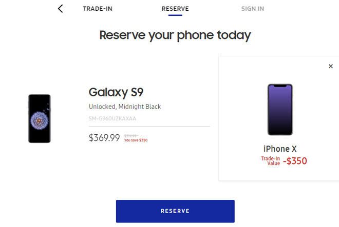The width and height of the screenshot is (339, 227).
Task: Click the iPhone X device name
Action: click(280, 149)
